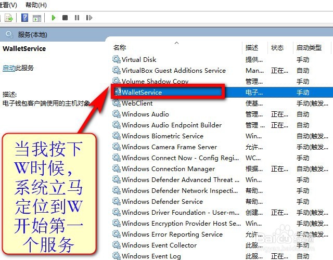333x260 pixels.
Task: Select VirtualBox Guest Additions Service name
Action: click(174, 71)
